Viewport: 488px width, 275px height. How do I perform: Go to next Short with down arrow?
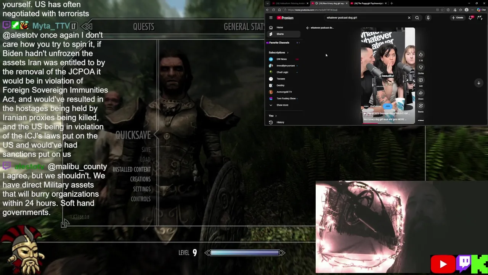click(x=478, y=83)
